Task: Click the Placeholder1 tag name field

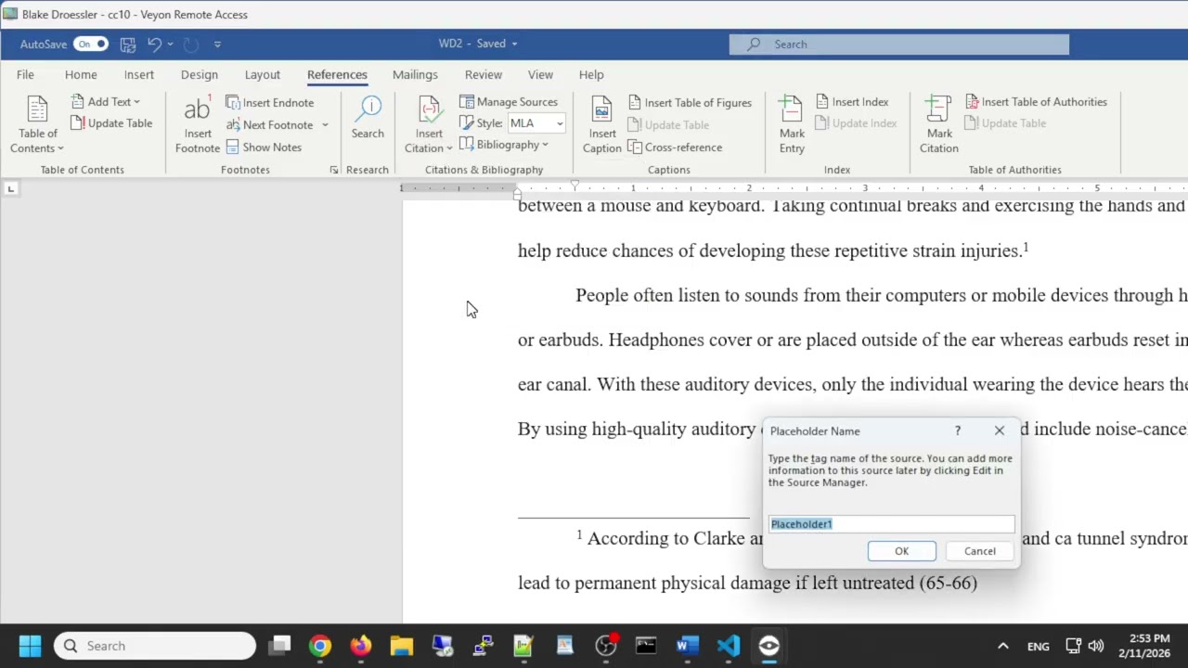Action: (x=891, y=524)
